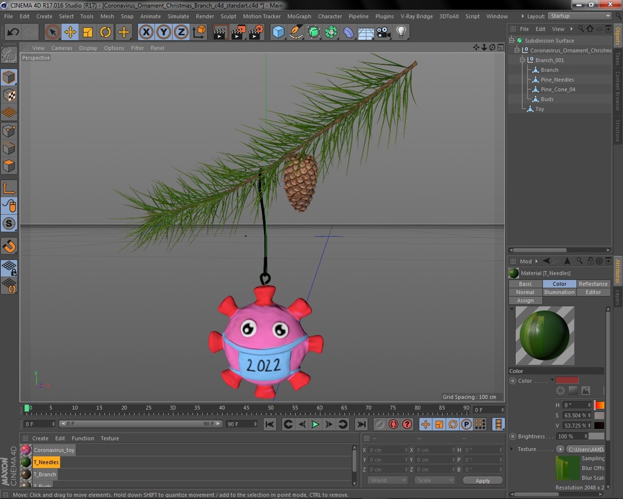Select the Toy object
The image size is (623, 499).
click(539, 109)
